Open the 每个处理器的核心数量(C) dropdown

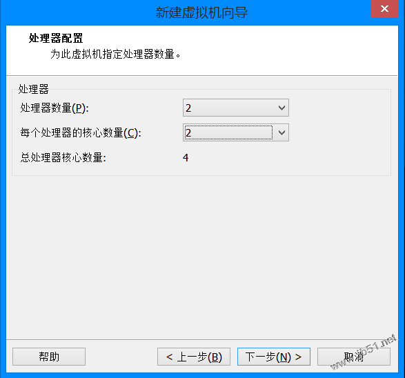(x=235, y=132)
